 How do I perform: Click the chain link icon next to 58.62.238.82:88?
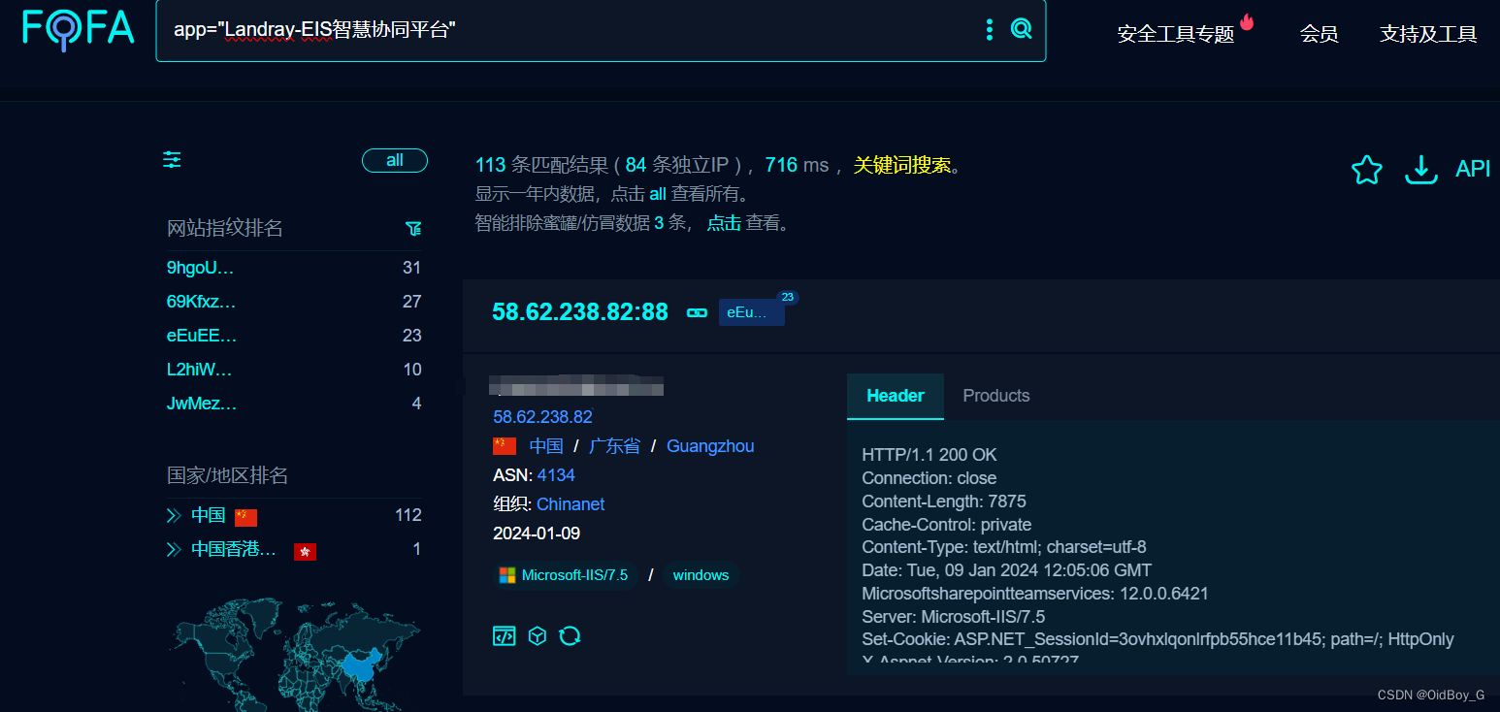(697, 312)
